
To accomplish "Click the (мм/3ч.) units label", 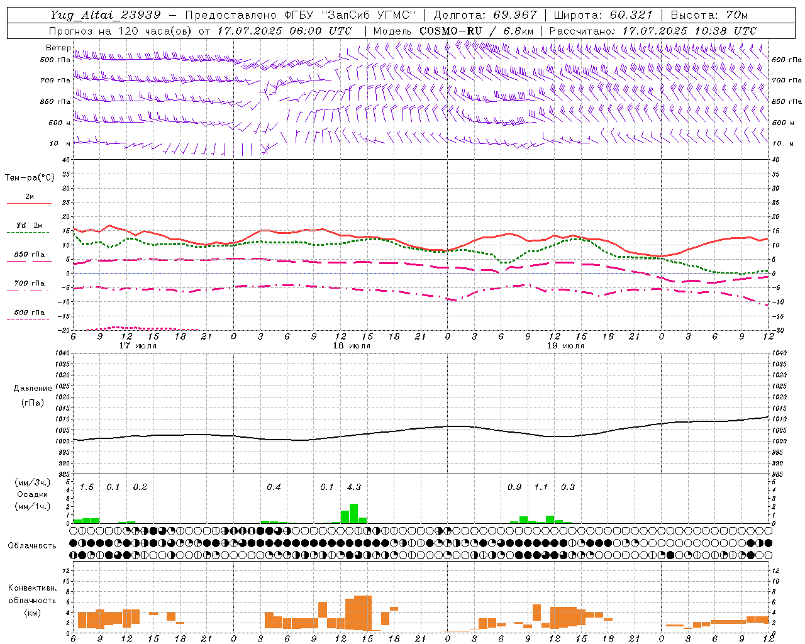I will tap(32, 482).
